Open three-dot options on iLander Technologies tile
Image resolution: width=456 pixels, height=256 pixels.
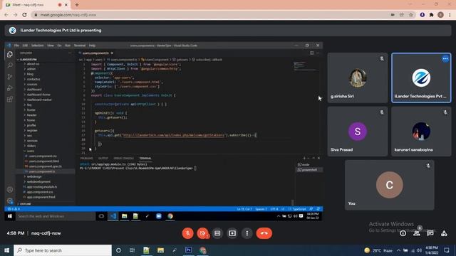click(x=445, y=58)
